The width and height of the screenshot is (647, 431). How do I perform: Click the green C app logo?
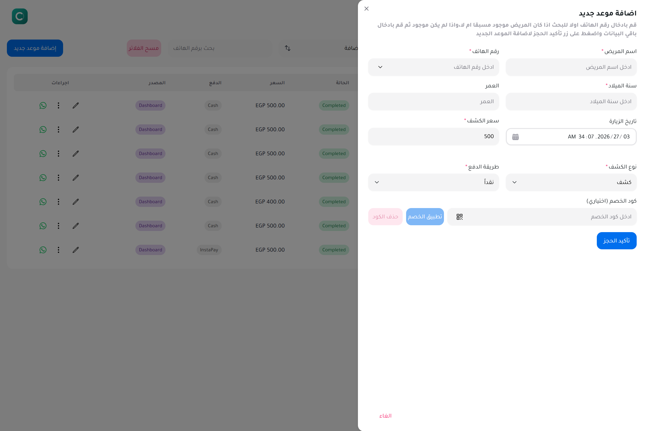click(x=20, y=16)
